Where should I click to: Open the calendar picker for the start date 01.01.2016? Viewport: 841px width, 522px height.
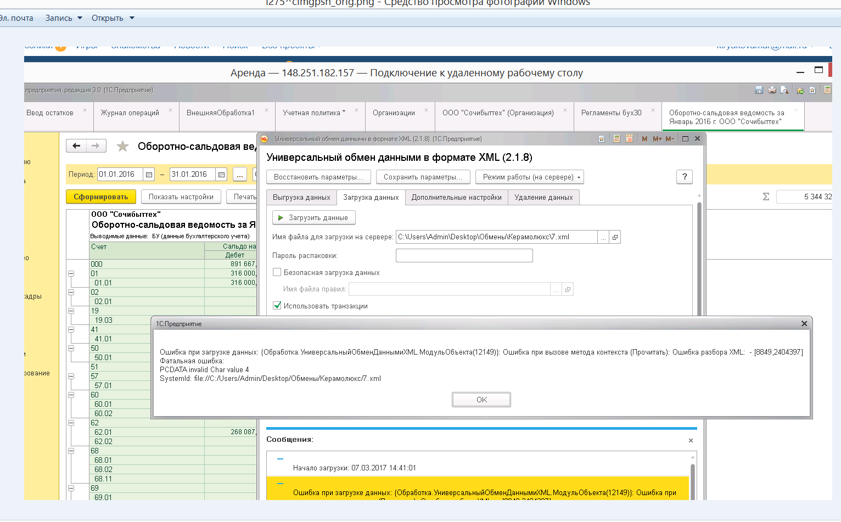[x=149, y=175]
